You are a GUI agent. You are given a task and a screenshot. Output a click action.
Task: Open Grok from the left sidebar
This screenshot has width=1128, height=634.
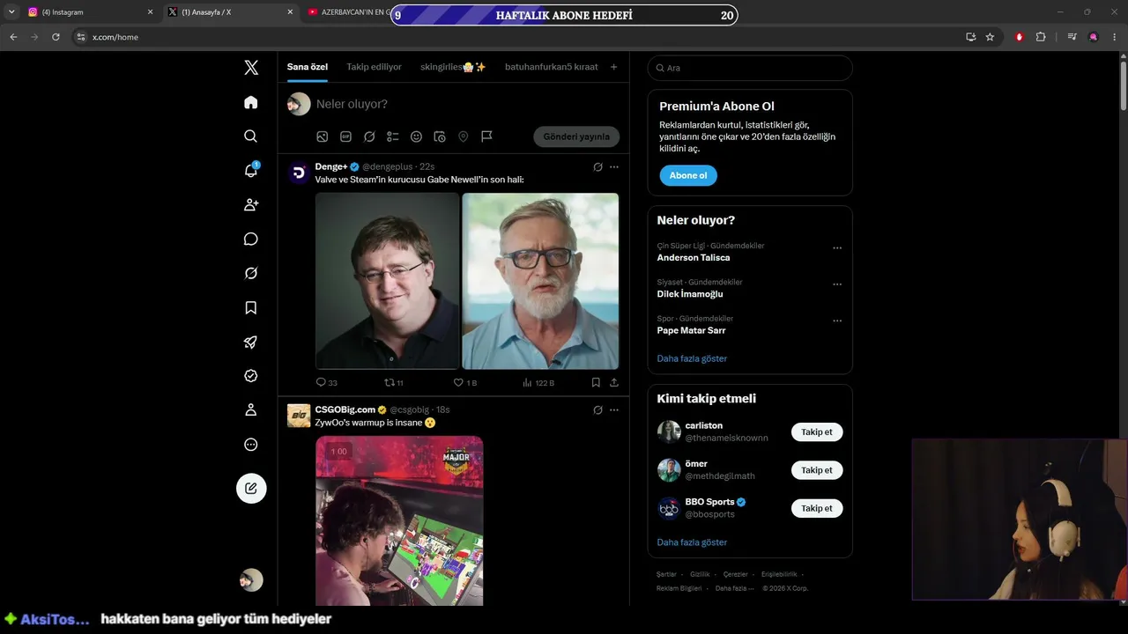(251, 273)
